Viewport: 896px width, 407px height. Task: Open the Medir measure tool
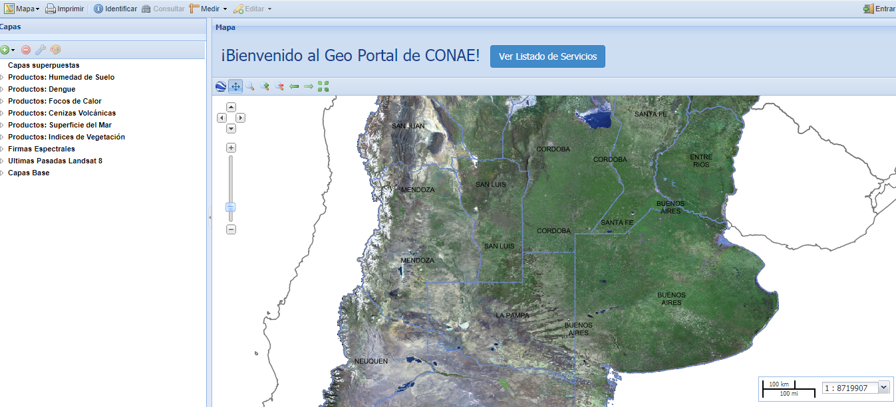point(204,9)
